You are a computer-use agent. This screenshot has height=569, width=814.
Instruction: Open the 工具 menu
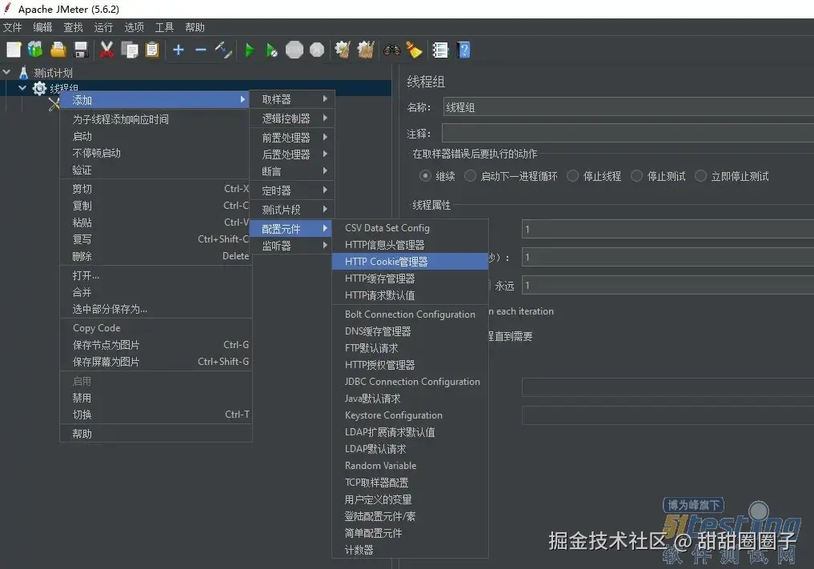(164, 27)
